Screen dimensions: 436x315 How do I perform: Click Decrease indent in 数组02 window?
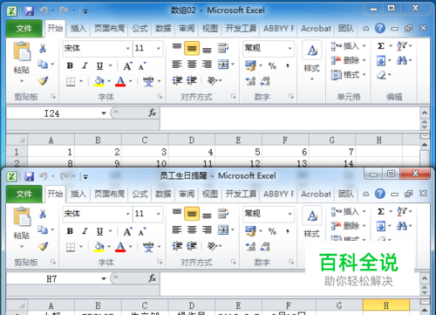(x=177, y=80)
